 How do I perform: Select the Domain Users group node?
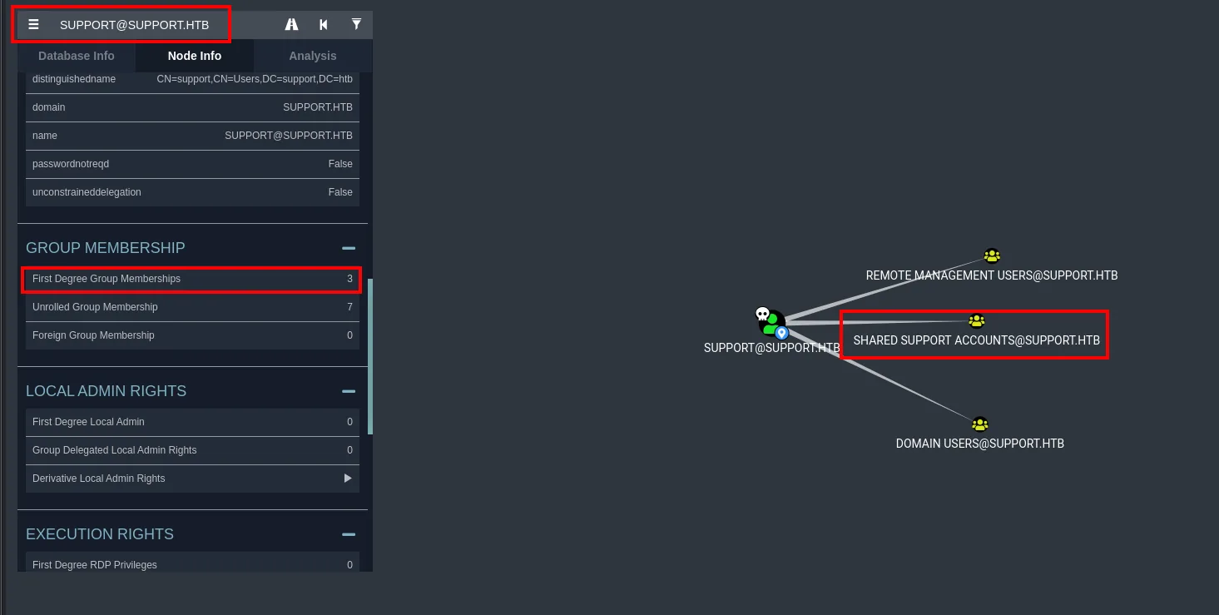pos(980,424)
